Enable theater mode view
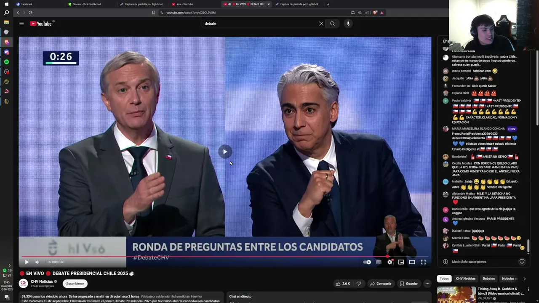The width and height of the screenshot is (539, 303). pos(412,262)
